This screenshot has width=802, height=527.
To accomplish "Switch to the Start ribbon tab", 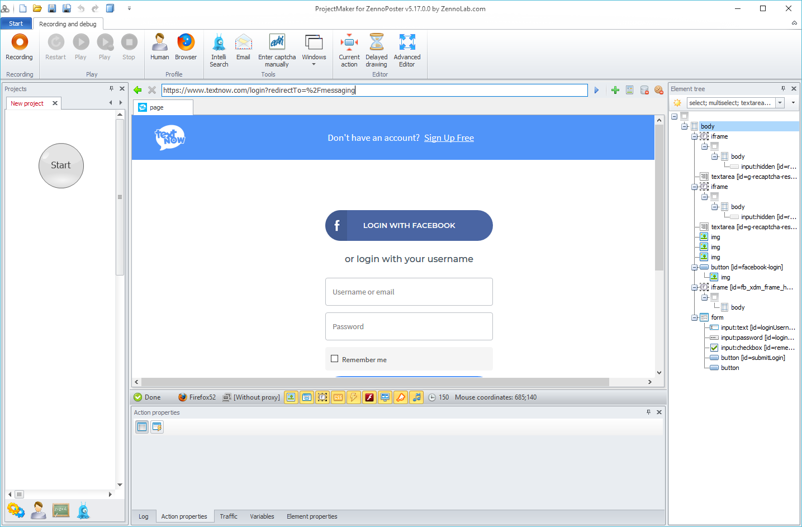I will click(16, 23).
